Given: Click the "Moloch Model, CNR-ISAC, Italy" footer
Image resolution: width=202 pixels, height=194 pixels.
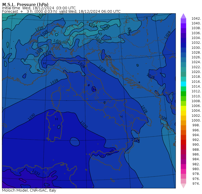Looking at the screenshot, I should point(29,190).
